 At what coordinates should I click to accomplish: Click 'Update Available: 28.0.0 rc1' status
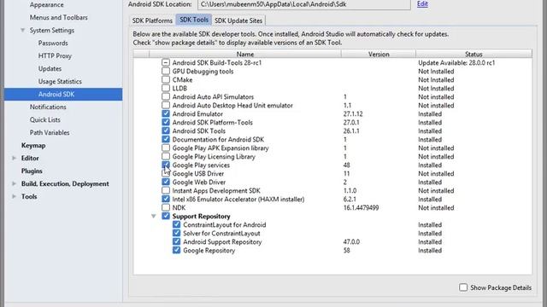tap(456, 62)
